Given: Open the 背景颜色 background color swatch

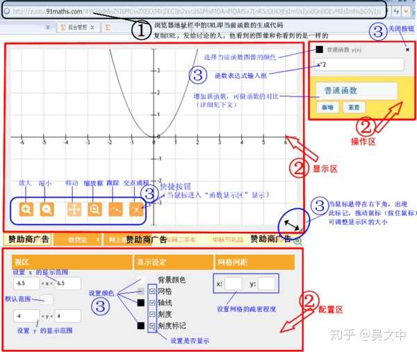Looking at the screenshot, I should click(141, 280).
